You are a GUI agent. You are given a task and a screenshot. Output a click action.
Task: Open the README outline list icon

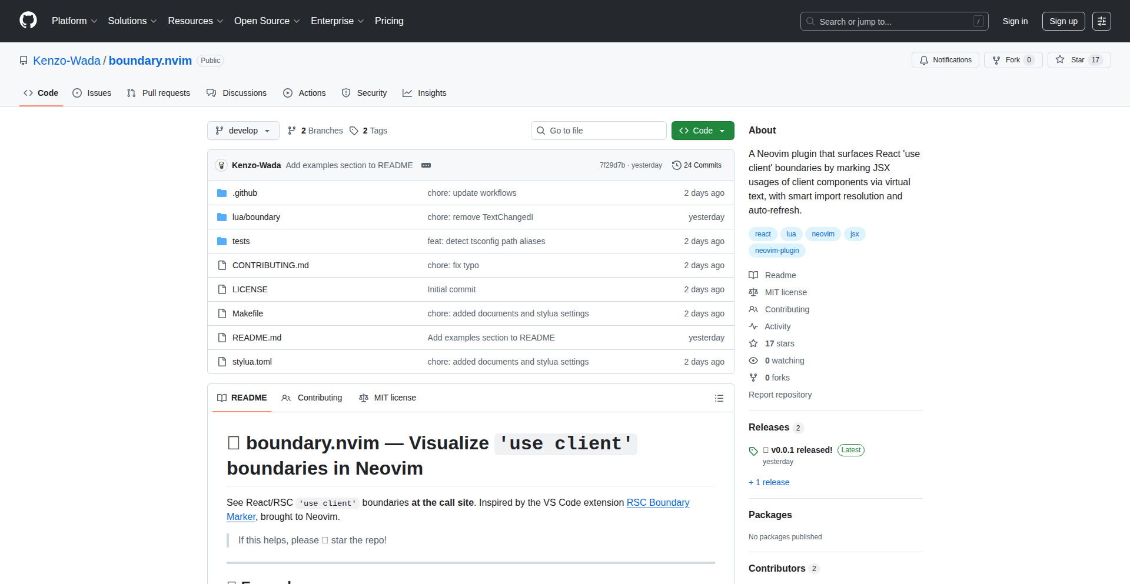tap(719, 398)
